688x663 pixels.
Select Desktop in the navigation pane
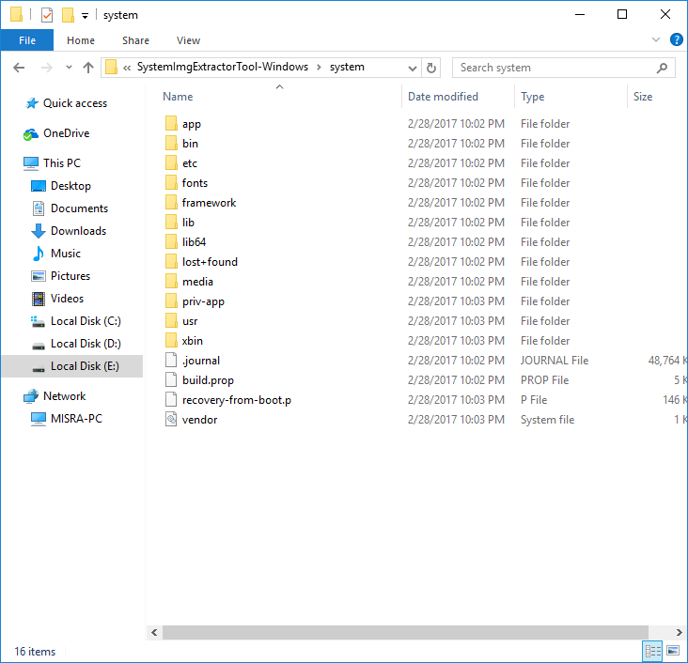click(x=70, y=186)
